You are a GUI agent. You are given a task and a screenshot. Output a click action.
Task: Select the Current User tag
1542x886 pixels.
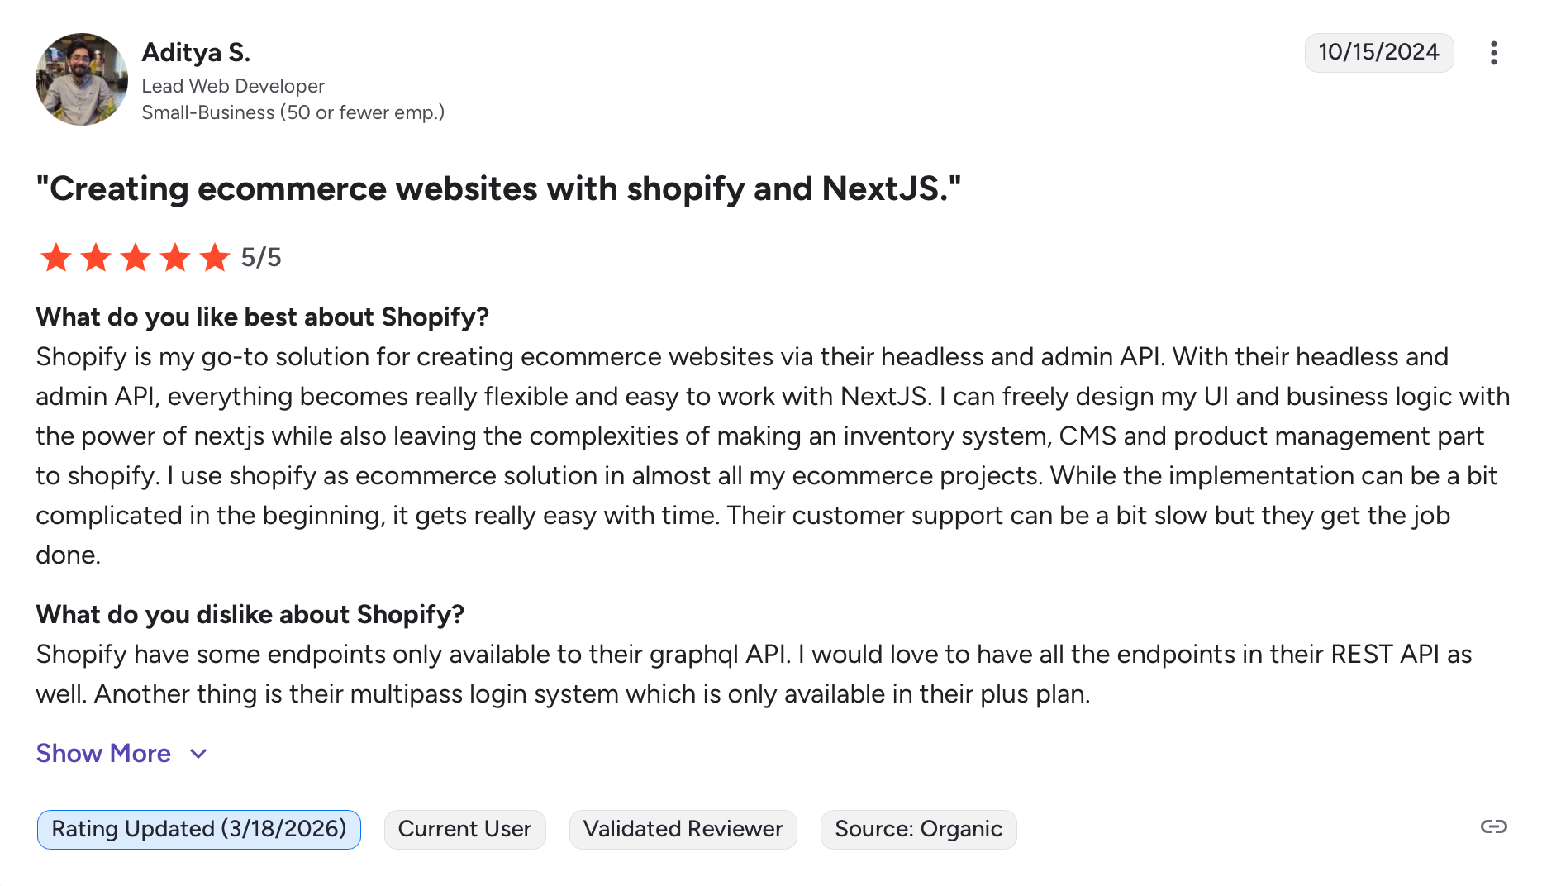pyautogui.click(x=464, y=829)
